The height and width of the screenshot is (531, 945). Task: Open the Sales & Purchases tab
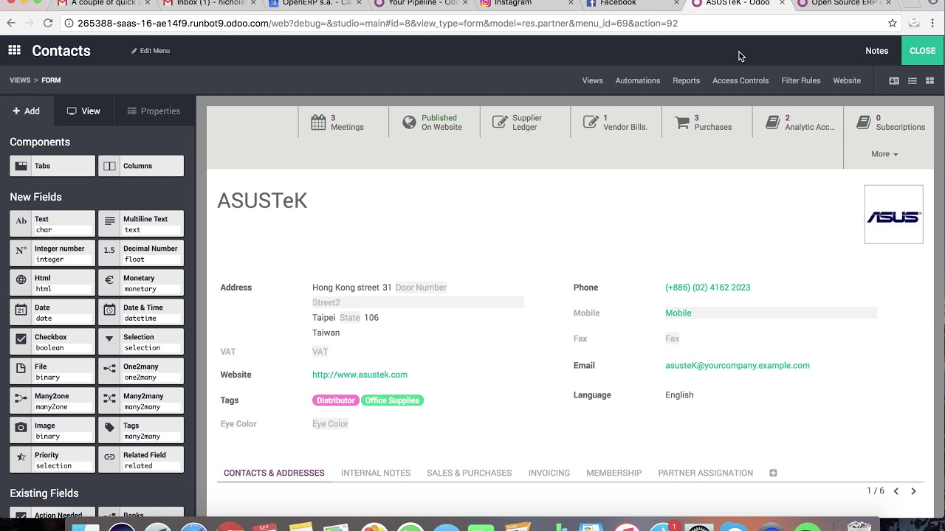click(x=469, y=473)
